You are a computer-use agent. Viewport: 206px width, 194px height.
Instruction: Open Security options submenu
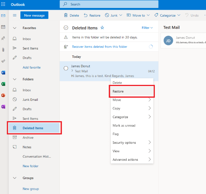(132, 142)
